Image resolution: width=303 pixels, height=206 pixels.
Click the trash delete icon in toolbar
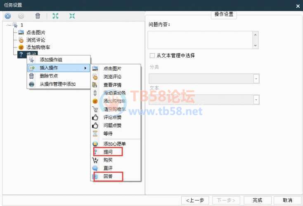click(x=38, y=16)
